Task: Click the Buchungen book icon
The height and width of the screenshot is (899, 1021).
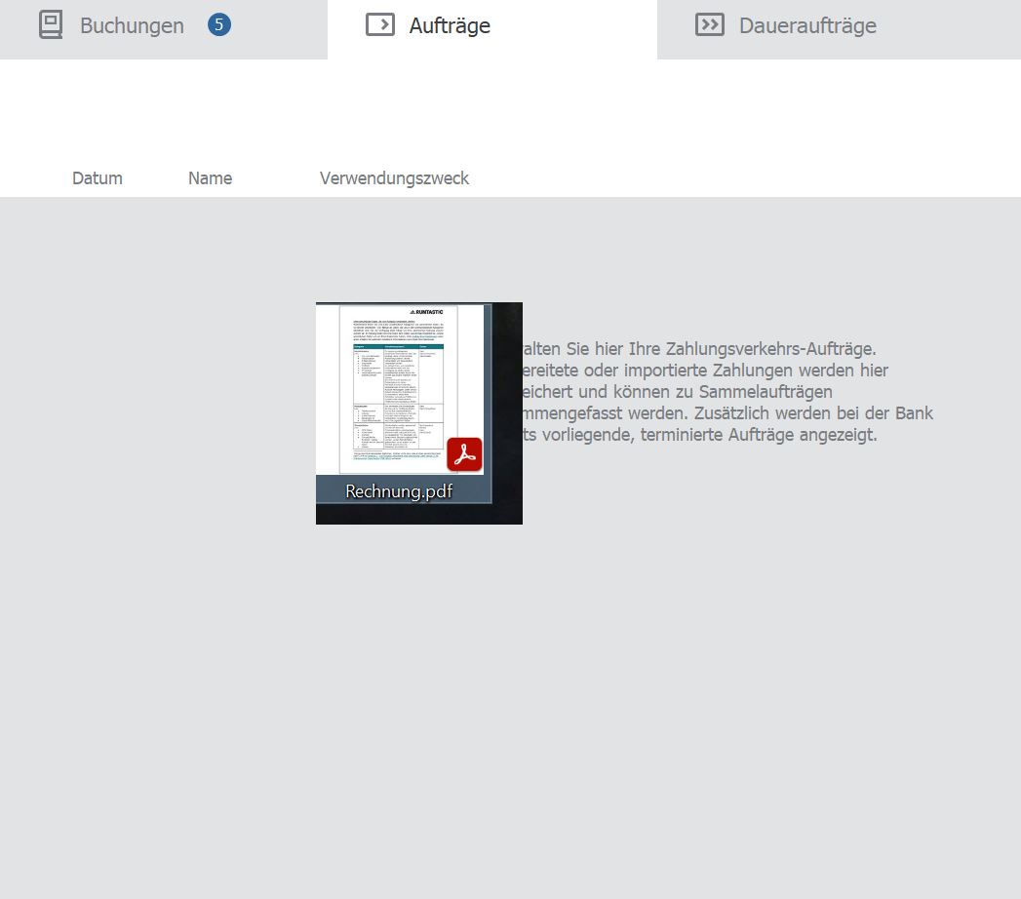Action: tap(51, 25)
